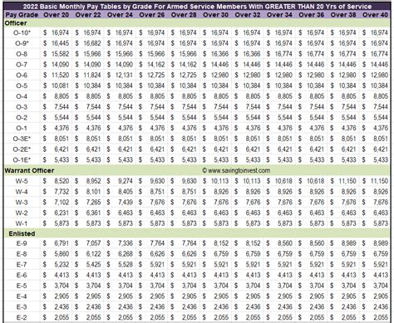Click the 'O-3E*' pay grade label

pos(22,139)
